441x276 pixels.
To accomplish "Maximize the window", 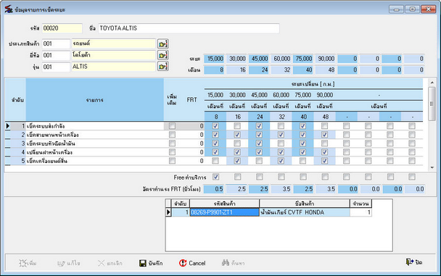I will pos(412,9).
